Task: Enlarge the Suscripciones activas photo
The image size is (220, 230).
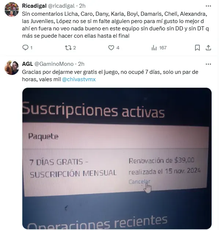Action: 117,158
